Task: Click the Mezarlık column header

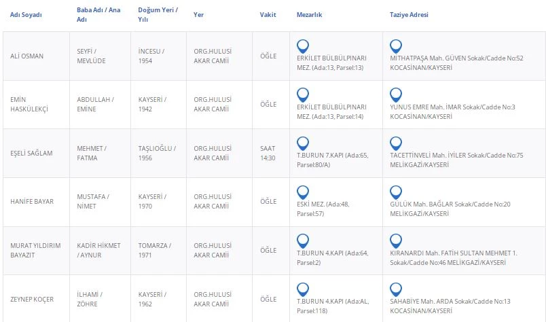Action: (311, 15)
